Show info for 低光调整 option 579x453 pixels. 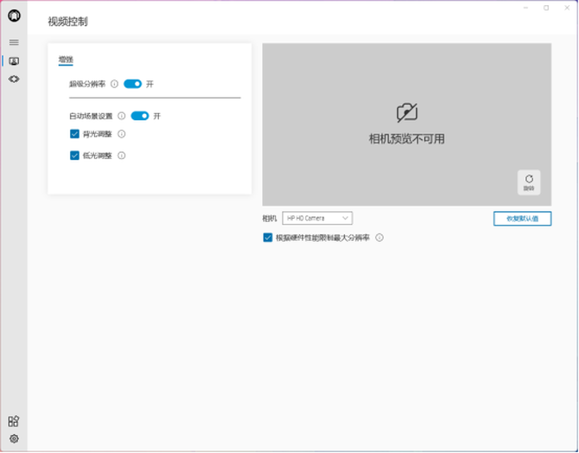pyautogui.click(x=121, y=156)
